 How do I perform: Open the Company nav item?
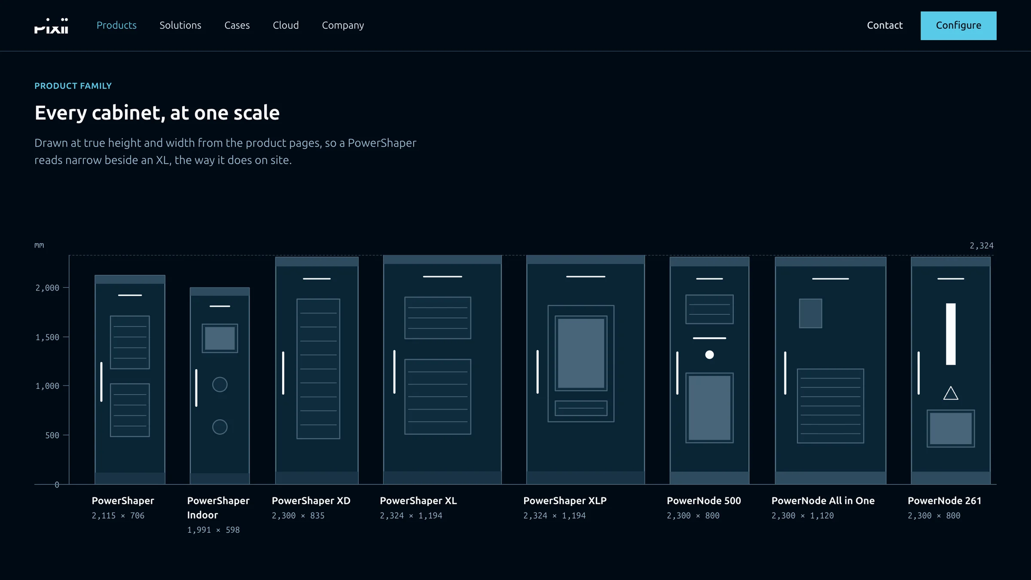[x=343, y=25]
